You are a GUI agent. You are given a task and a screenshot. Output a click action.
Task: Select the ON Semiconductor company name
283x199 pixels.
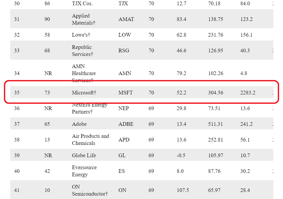point(90,190)
